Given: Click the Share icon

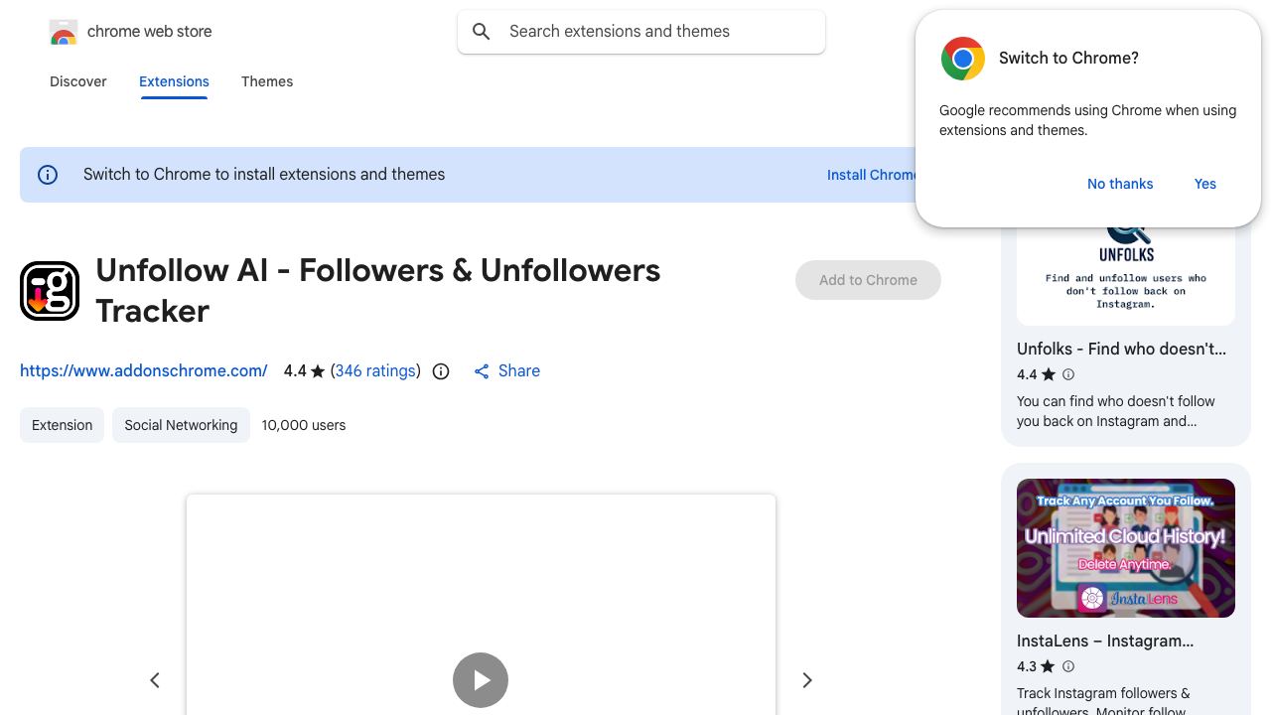Looking at the screenshot, I should point(482,371).
